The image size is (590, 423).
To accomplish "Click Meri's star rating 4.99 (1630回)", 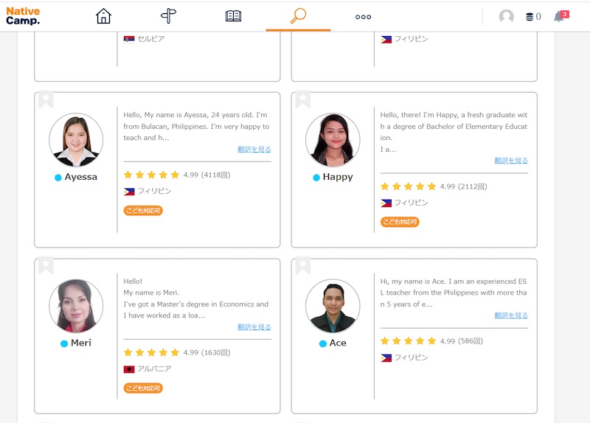I will (x=177, y=353).
